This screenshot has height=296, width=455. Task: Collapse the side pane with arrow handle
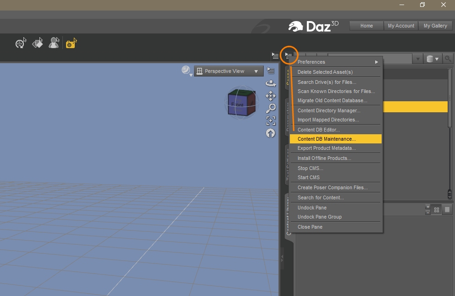282,258
